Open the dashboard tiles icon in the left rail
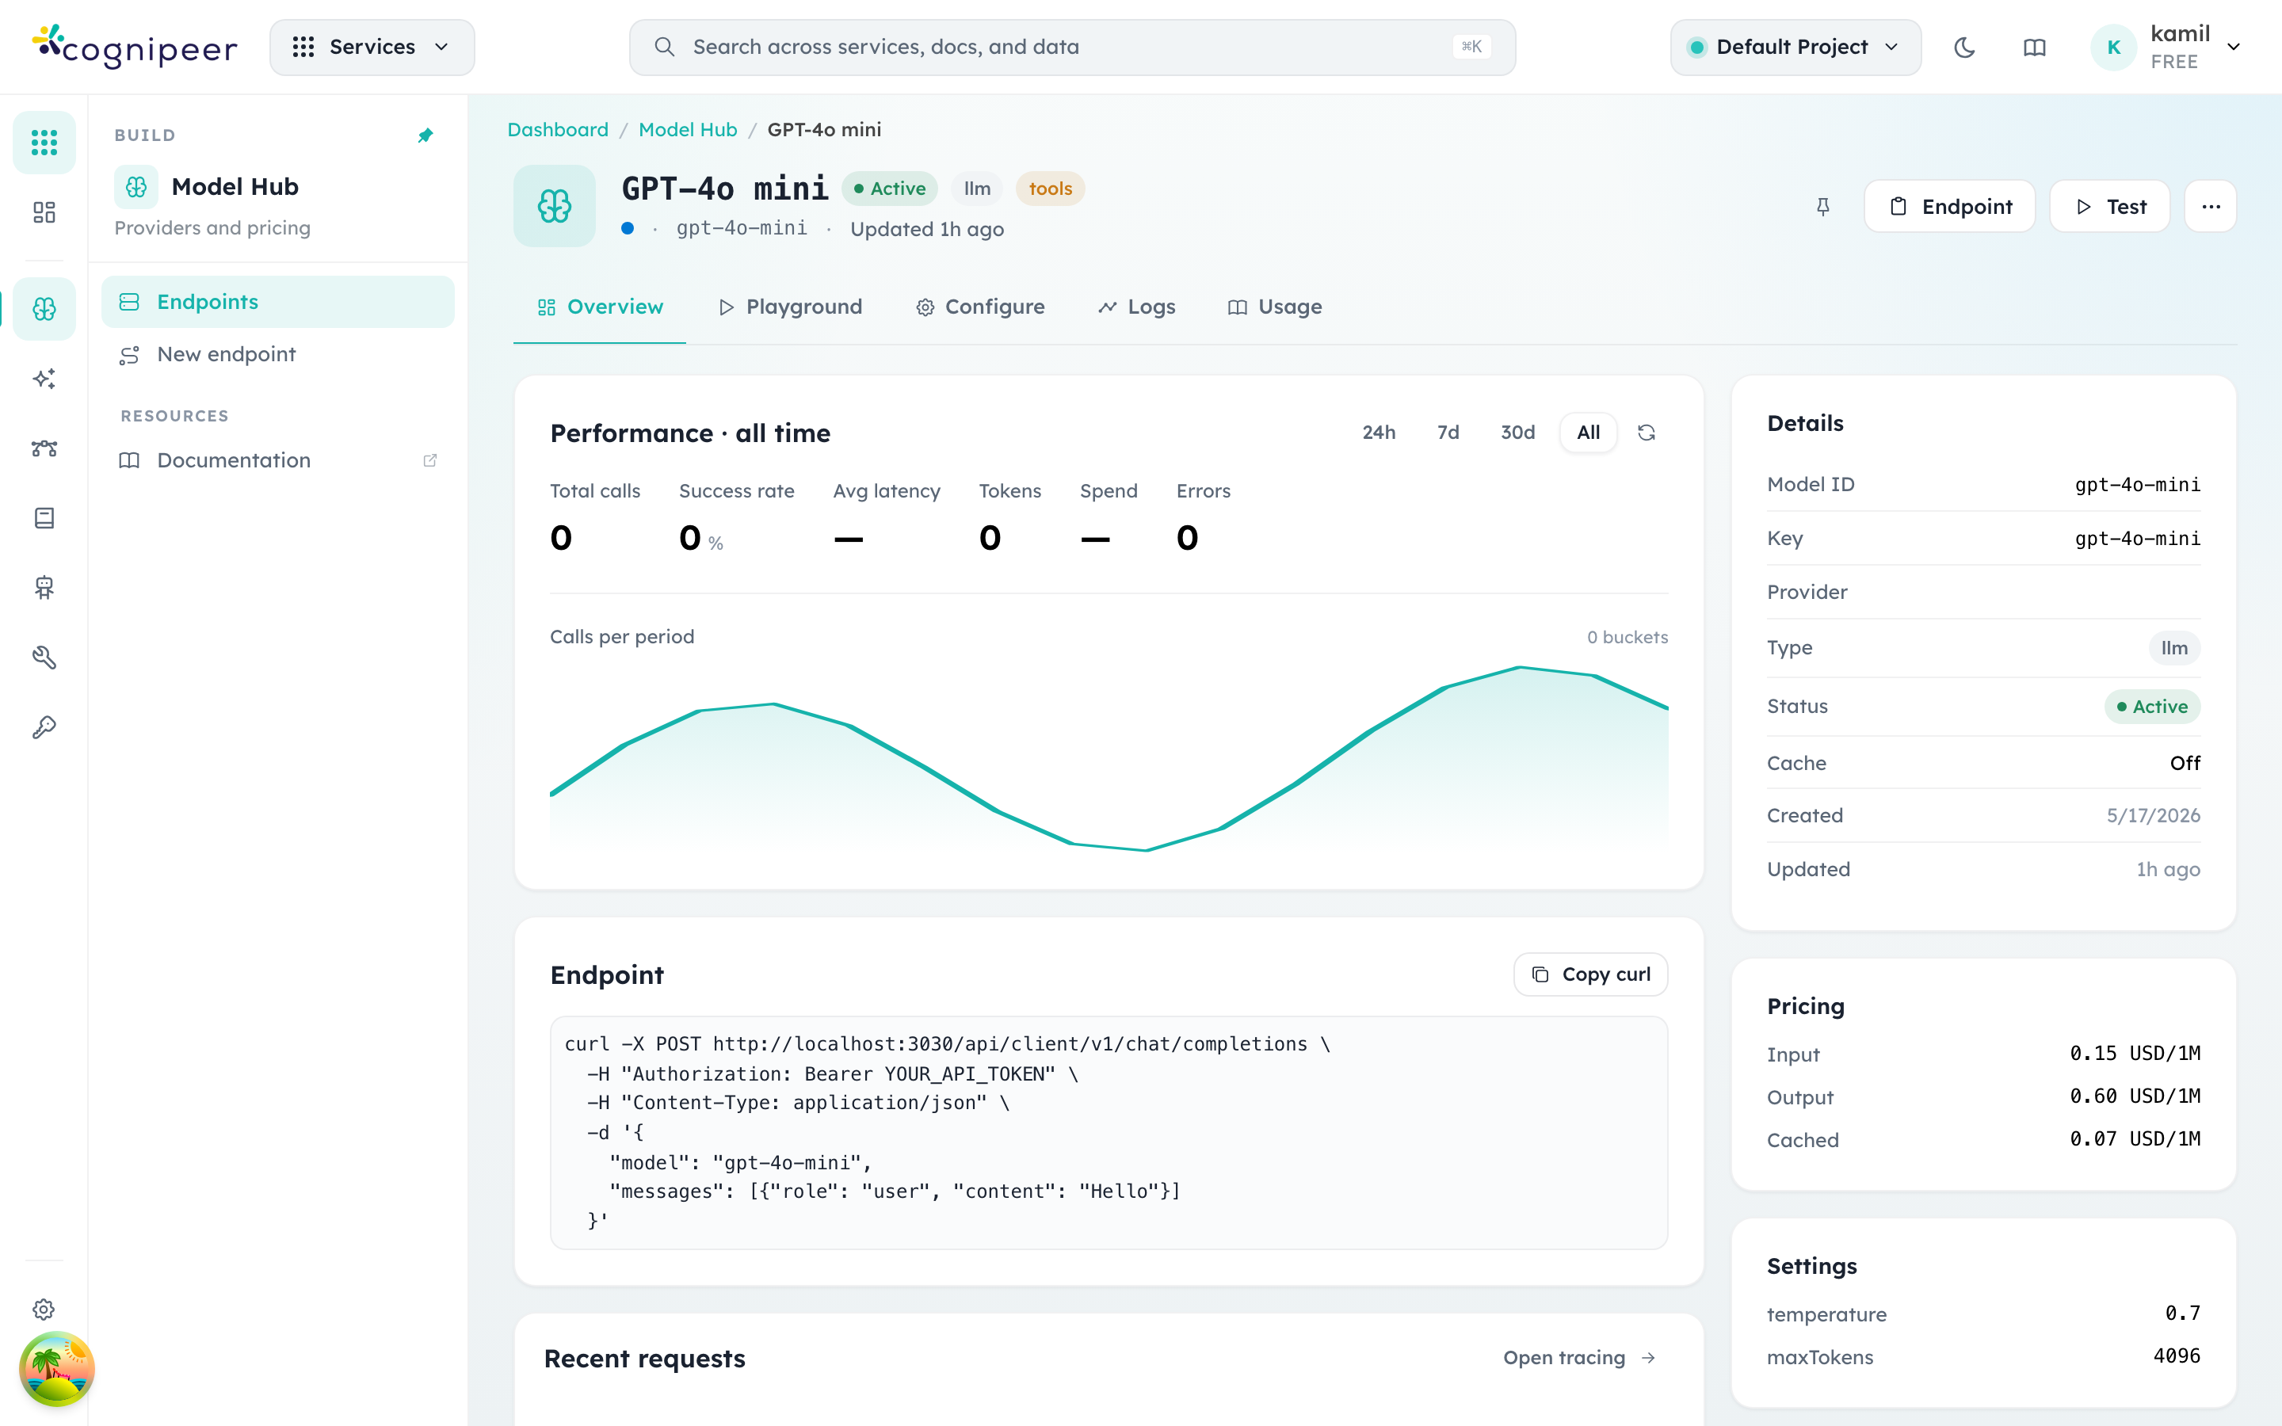Screen dimensions: 2282x1426 click(44, 212)
